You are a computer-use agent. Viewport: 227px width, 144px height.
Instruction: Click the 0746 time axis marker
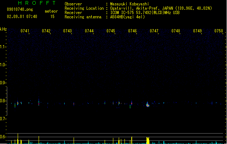132,31
